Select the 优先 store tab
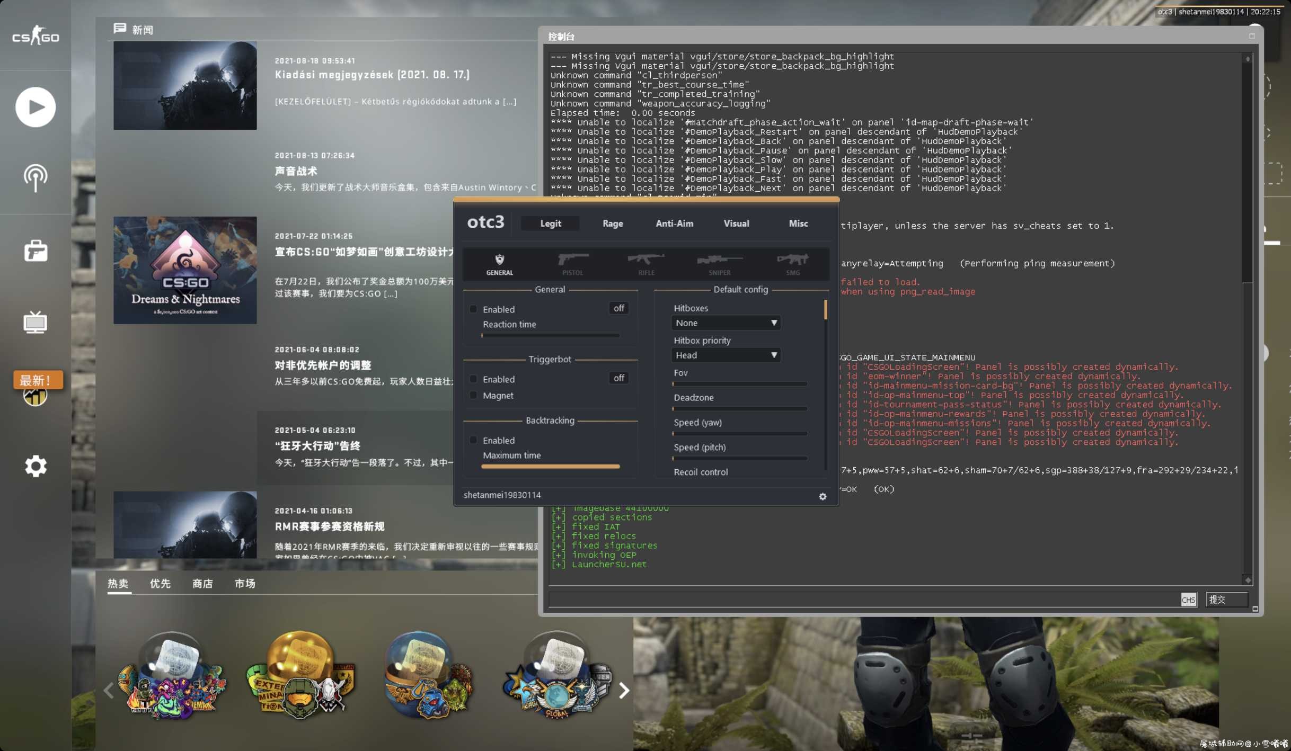Viewport: 1291px width, 751px height. pyautogui.click(x=160, y=584)
